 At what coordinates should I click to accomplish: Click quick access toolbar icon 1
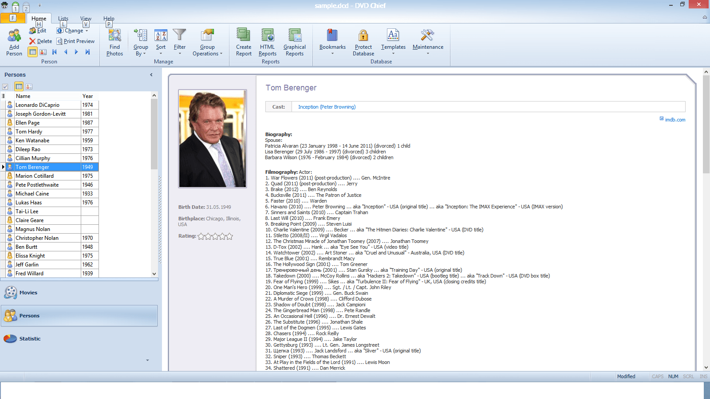coord(15,7)
